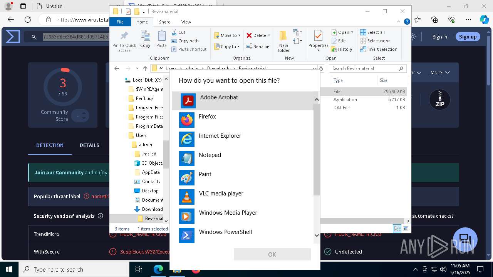
Task: Rename the selected file
Action: pos(258,47)
